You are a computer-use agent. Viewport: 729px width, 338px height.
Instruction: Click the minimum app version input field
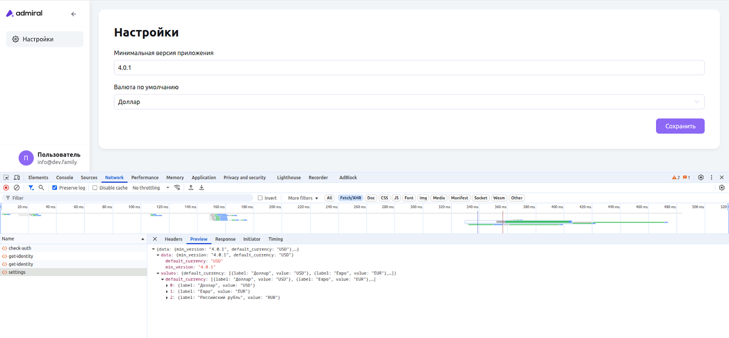(409, 68)
